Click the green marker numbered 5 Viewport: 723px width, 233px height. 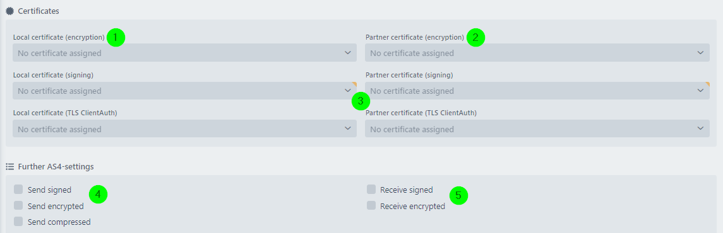458,196
